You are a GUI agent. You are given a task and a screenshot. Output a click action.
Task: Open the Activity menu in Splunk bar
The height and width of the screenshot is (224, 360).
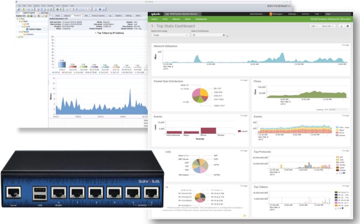[306, 14]
